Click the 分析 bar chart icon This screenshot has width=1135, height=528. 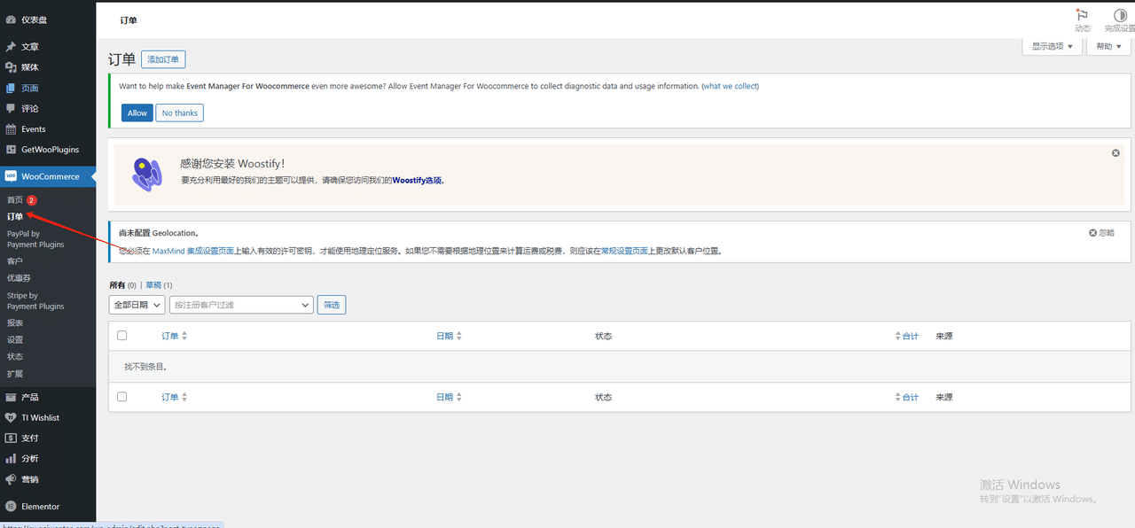[x=11, y=459]
